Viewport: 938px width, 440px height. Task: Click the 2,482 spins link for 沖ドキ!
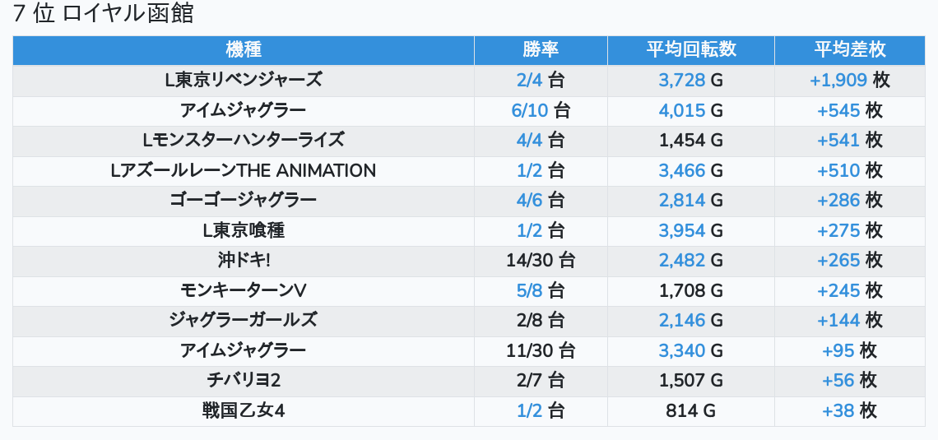click(681, 261)
